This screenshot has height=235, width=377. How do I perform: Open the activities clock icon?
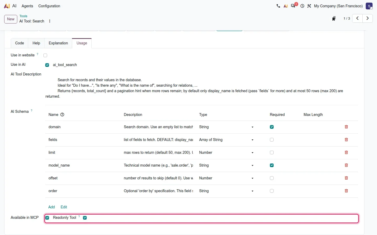302,6
